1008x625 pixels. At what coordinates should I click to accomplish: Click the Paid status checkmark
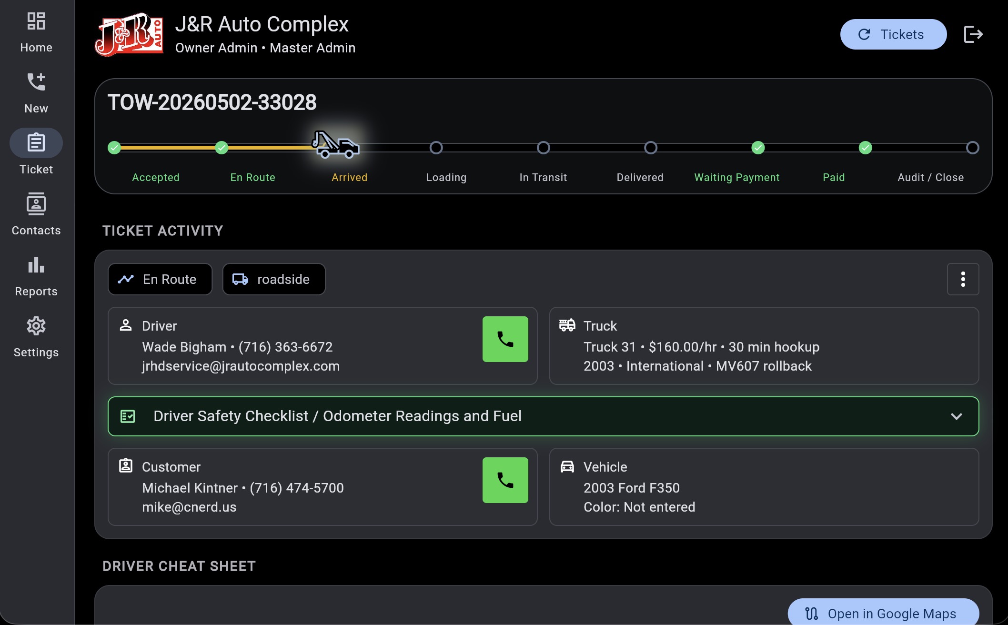coord(866,148)
